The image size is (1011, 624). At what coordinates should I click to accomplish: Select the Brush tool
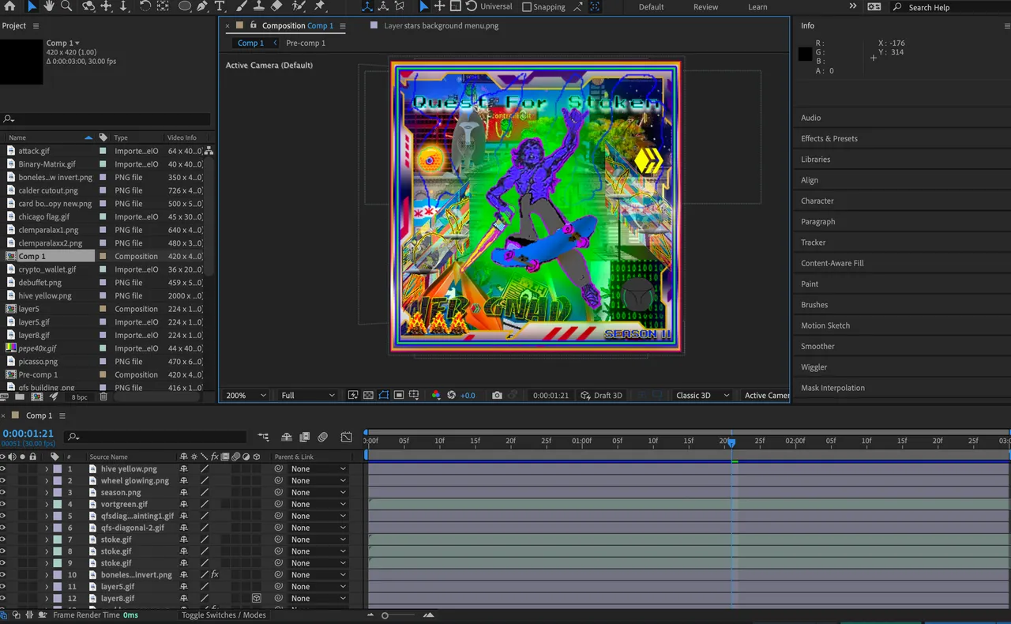tap(242, 6)
